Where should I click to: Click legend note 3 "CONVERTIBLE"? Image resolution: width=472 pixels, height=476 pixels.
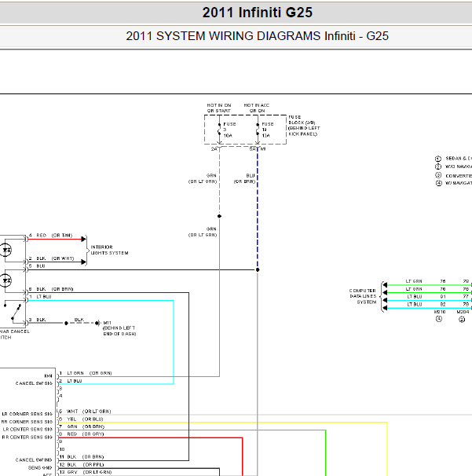pos(453,175)
